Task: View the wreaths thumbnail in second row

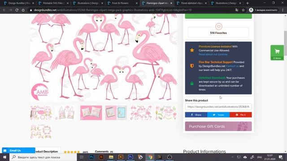Action: click(x=41, y=131)
